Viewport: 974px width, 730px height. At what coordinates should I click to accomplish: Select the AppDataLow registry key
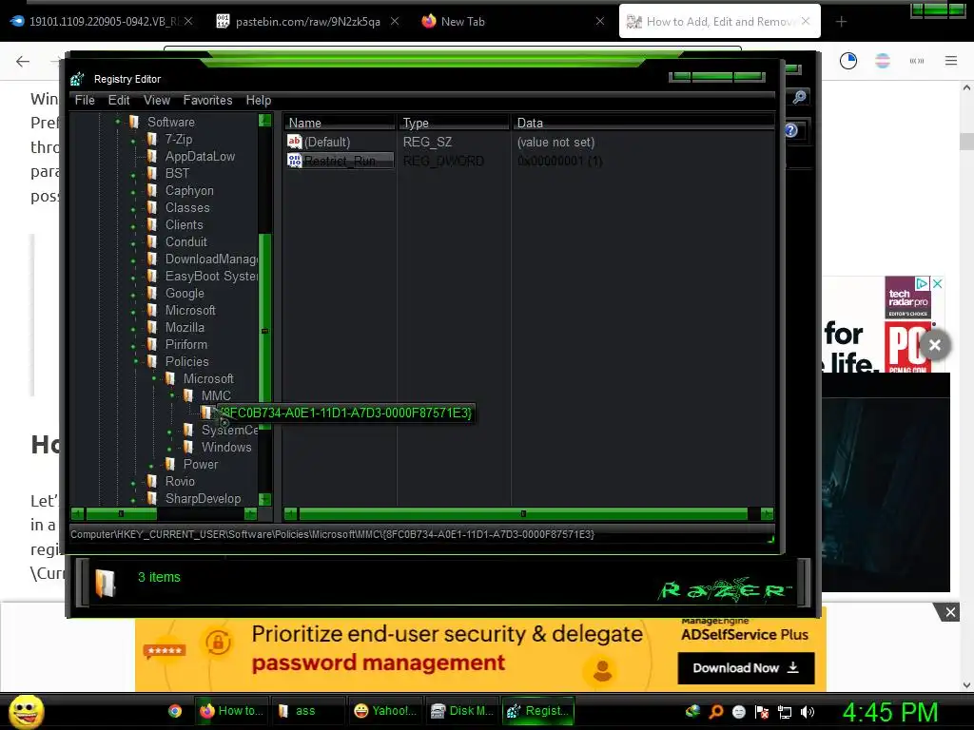(x=200, y=157)
